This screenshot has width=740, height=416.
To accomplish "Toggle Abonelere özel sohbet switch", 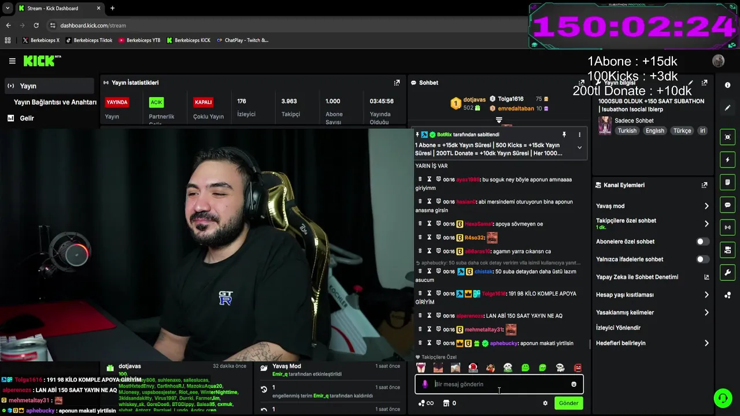I will pyautogui.click(x=702, y=242).
